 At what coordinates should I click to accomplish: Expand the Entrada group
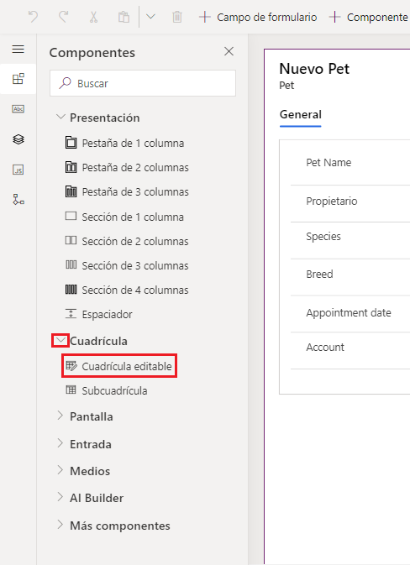(60, 443)
